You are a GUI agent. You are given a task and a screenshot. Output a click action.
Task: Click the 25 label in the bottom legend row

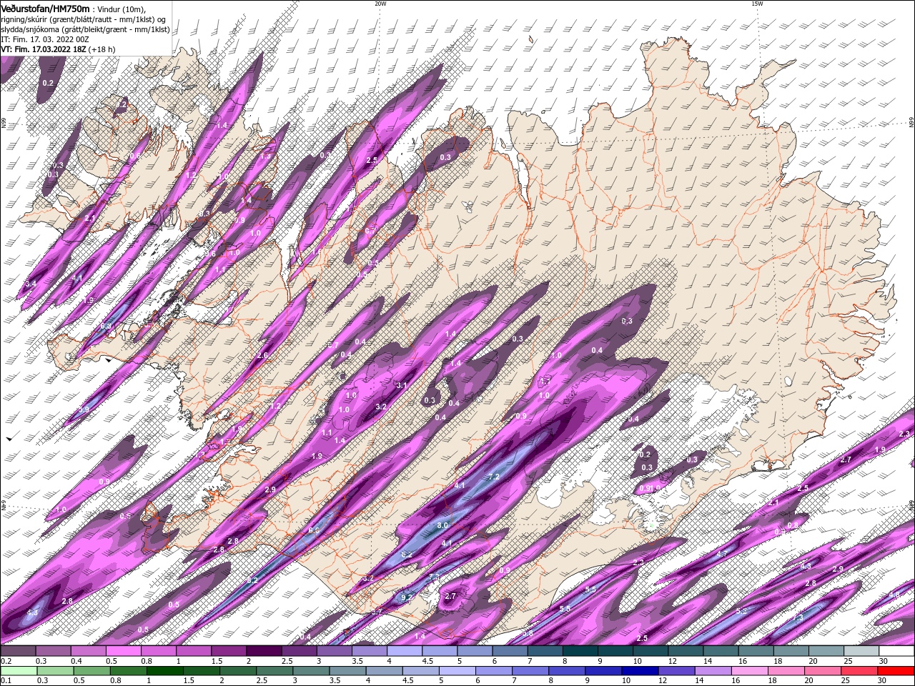coord(847,681)
